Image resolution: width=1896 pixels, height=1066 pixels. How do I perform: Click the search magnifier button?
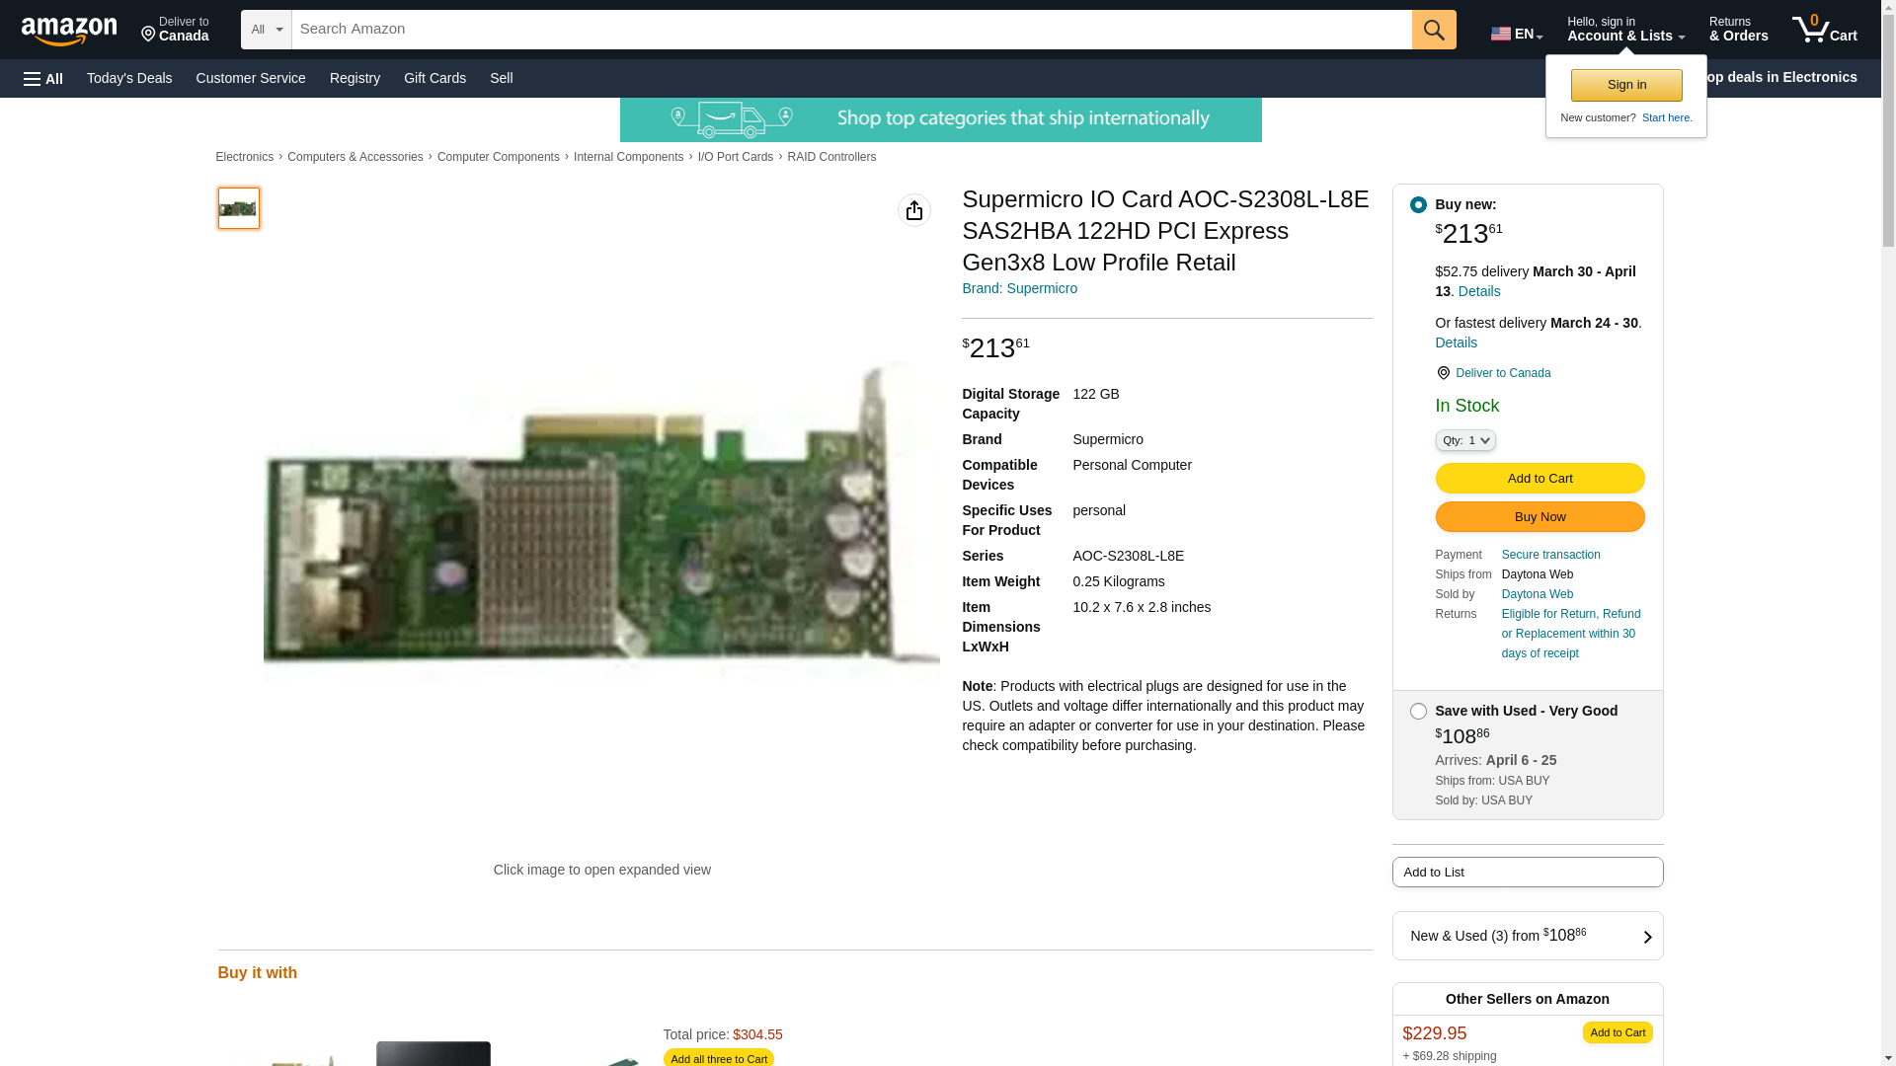coord(1434,30)
